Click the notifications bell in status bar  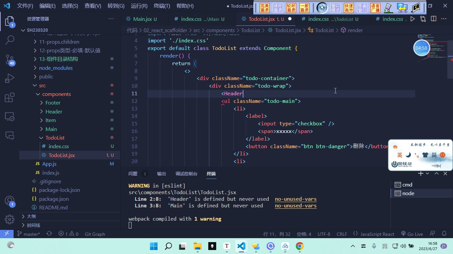[444, 234]
